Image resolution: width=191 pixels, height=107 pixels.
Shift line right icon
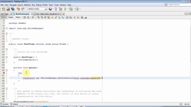[x=70, y=18]
